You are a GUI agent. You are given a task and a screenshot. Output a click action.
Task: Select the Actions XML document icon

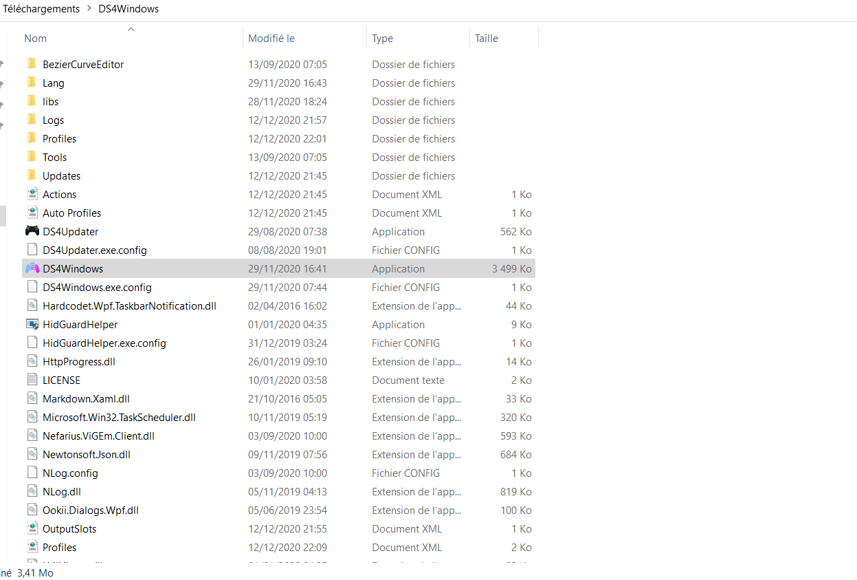32,194
